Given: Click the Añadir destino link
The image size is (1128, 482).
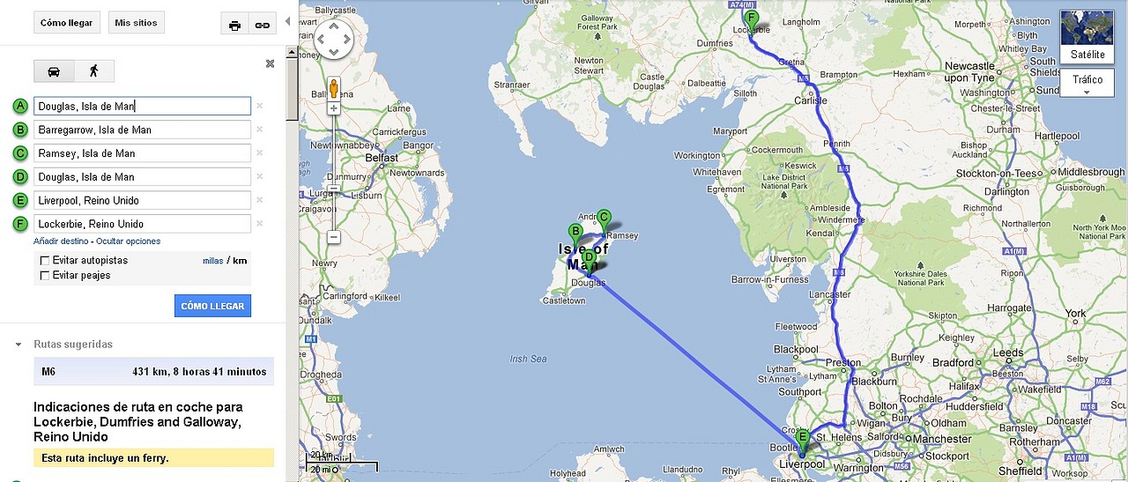Looking at the screenshot, I should pyautogui.click(x=61, y=241).
